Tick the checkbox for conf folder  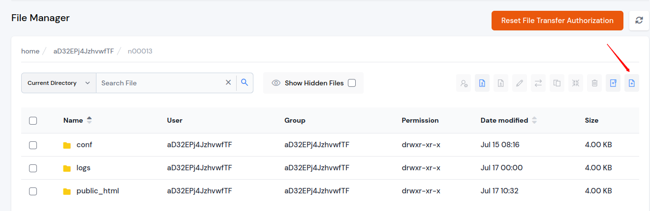pyautogui.click(x=33, y=145)
